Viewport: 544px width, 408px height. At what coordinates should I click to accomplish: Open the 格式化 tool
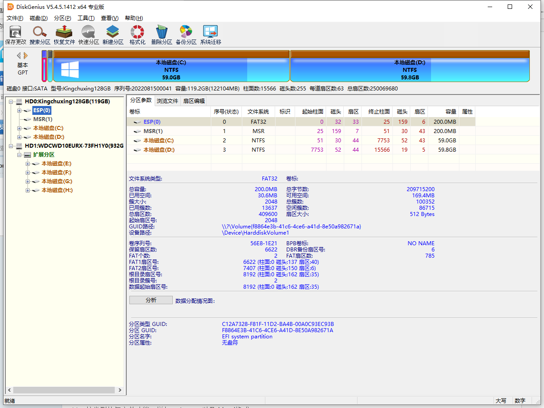click(137, 34)
